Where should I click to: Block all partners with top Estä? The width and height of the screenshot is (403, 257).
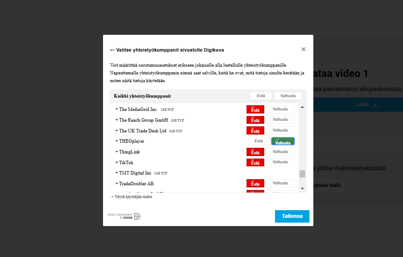pos(261,96)
